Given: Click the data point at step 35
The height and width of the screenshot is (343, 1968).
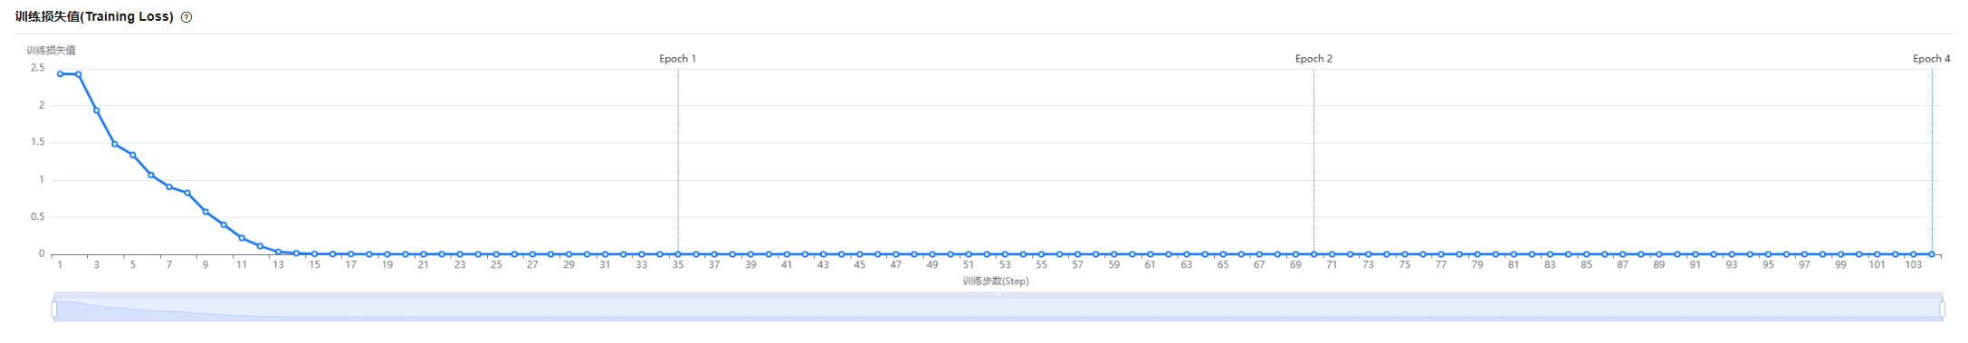Looking at the screenshot, I should (x=678, y=254).
